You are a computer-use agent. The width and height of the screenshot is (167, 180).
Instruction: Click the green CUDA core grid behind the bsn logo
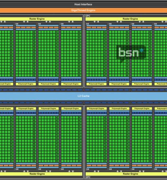[119, 53]
